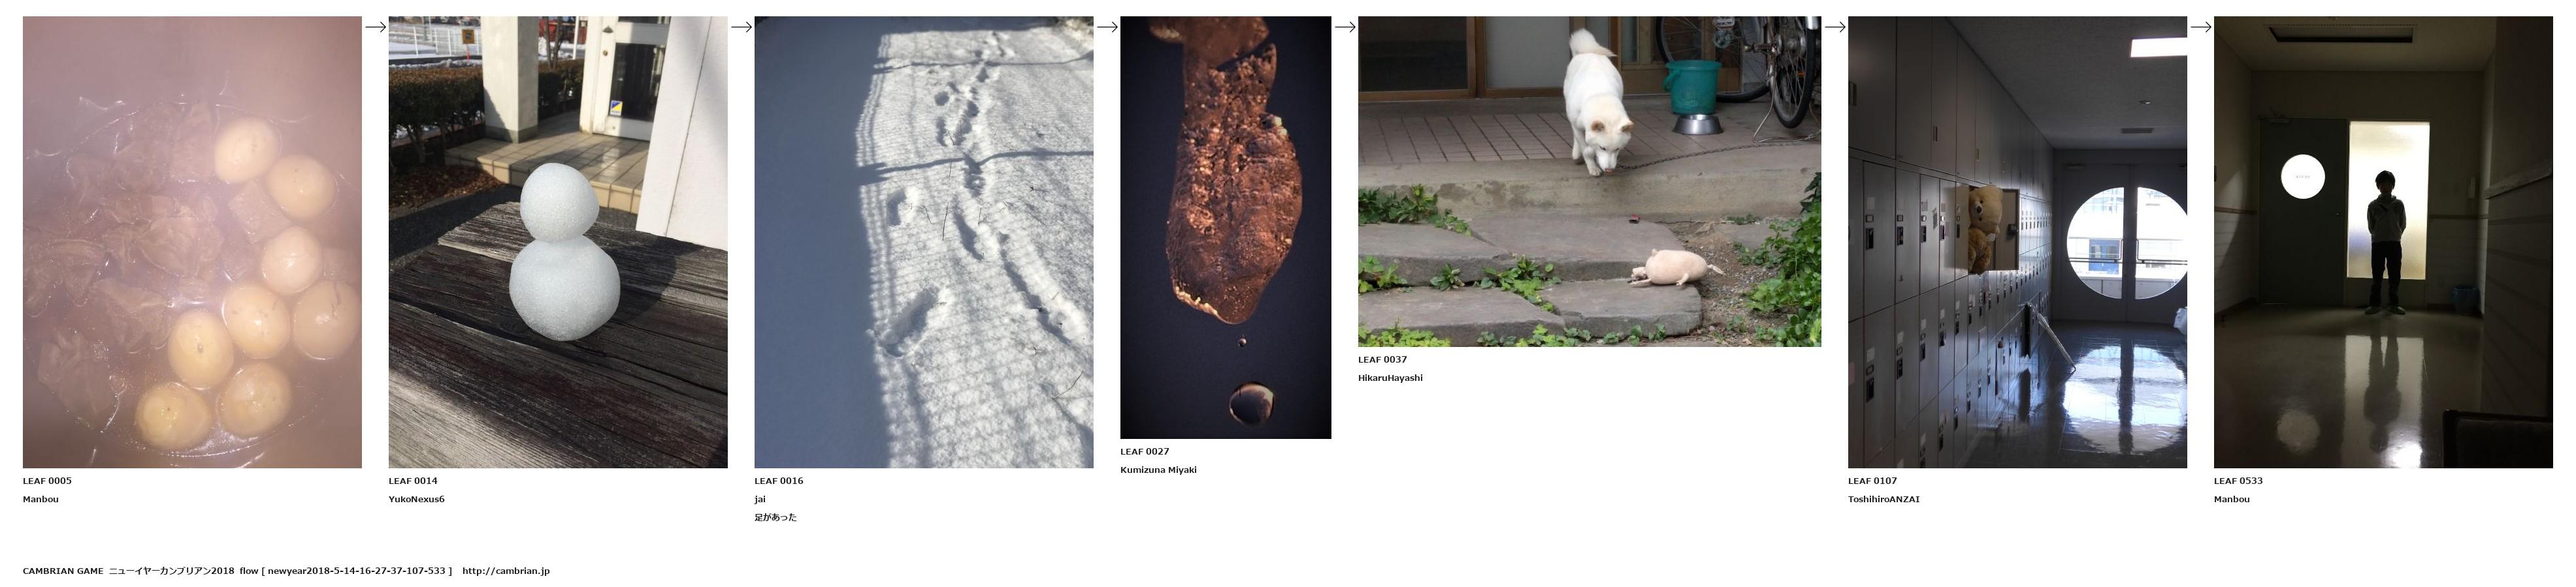
Task: Select the LEAF 0533 label
Action: point(2238,481)
